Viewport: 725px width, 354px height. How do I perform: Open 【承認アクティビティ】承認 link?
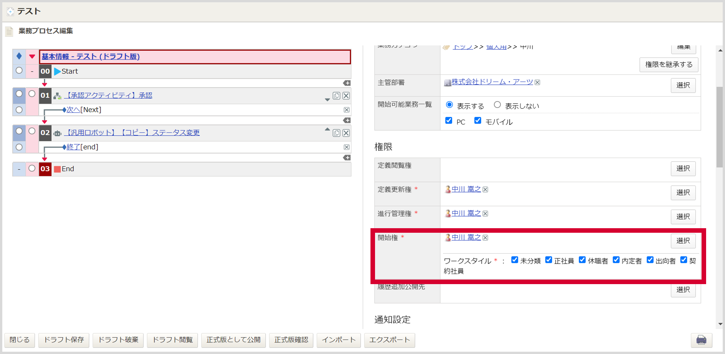click(x=108, y=96)
